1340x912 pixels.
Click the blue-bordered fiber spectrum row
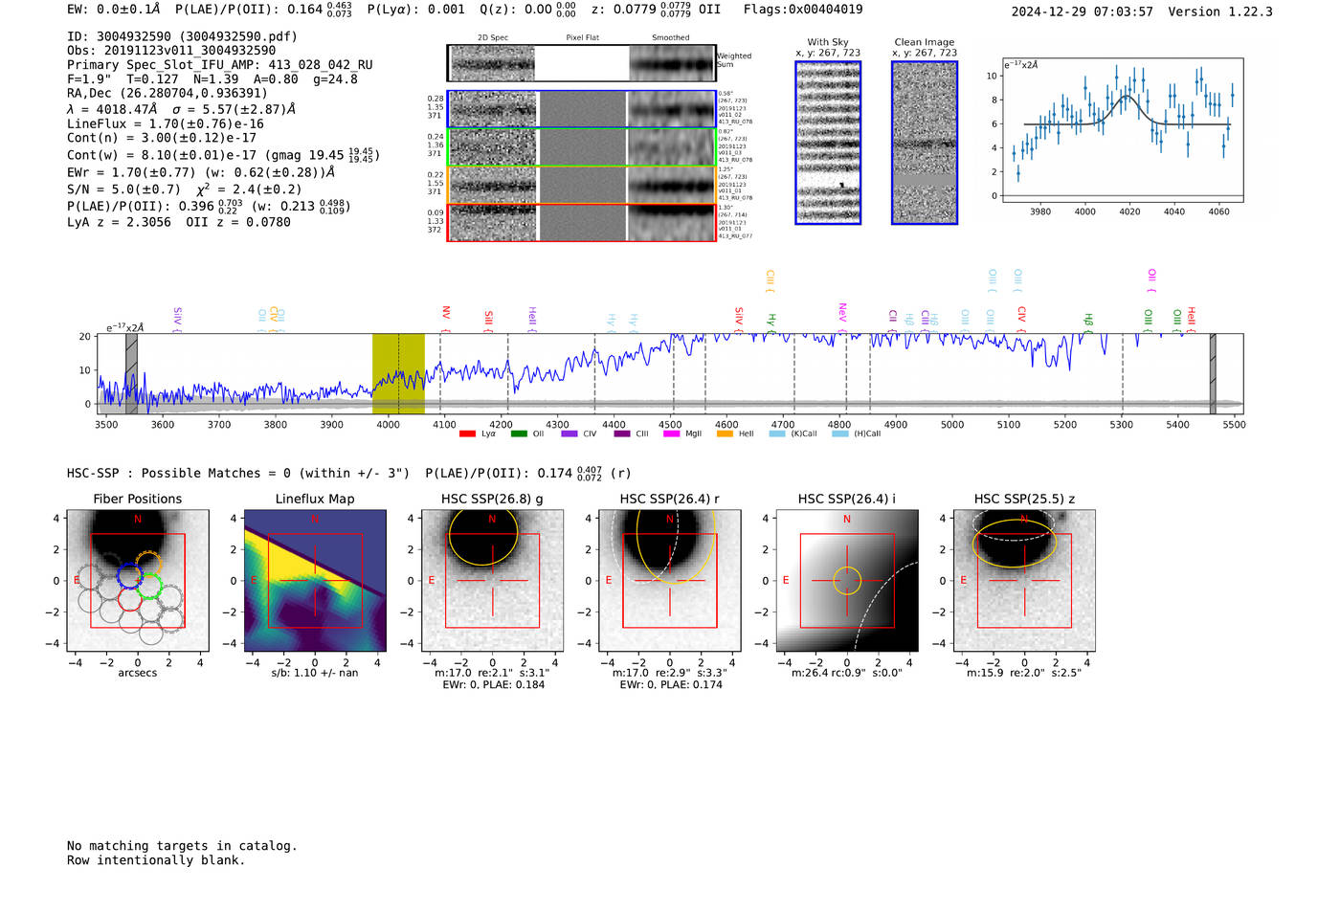[x=581, y=109]
